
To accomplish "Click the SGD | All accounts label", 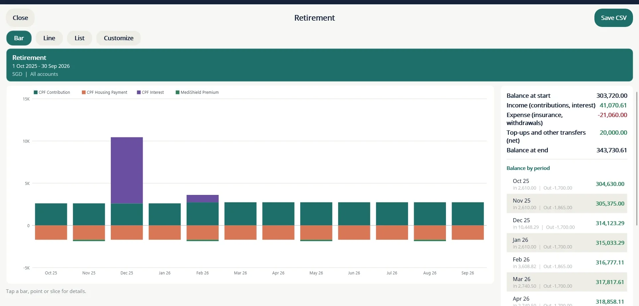I will 35,74.
